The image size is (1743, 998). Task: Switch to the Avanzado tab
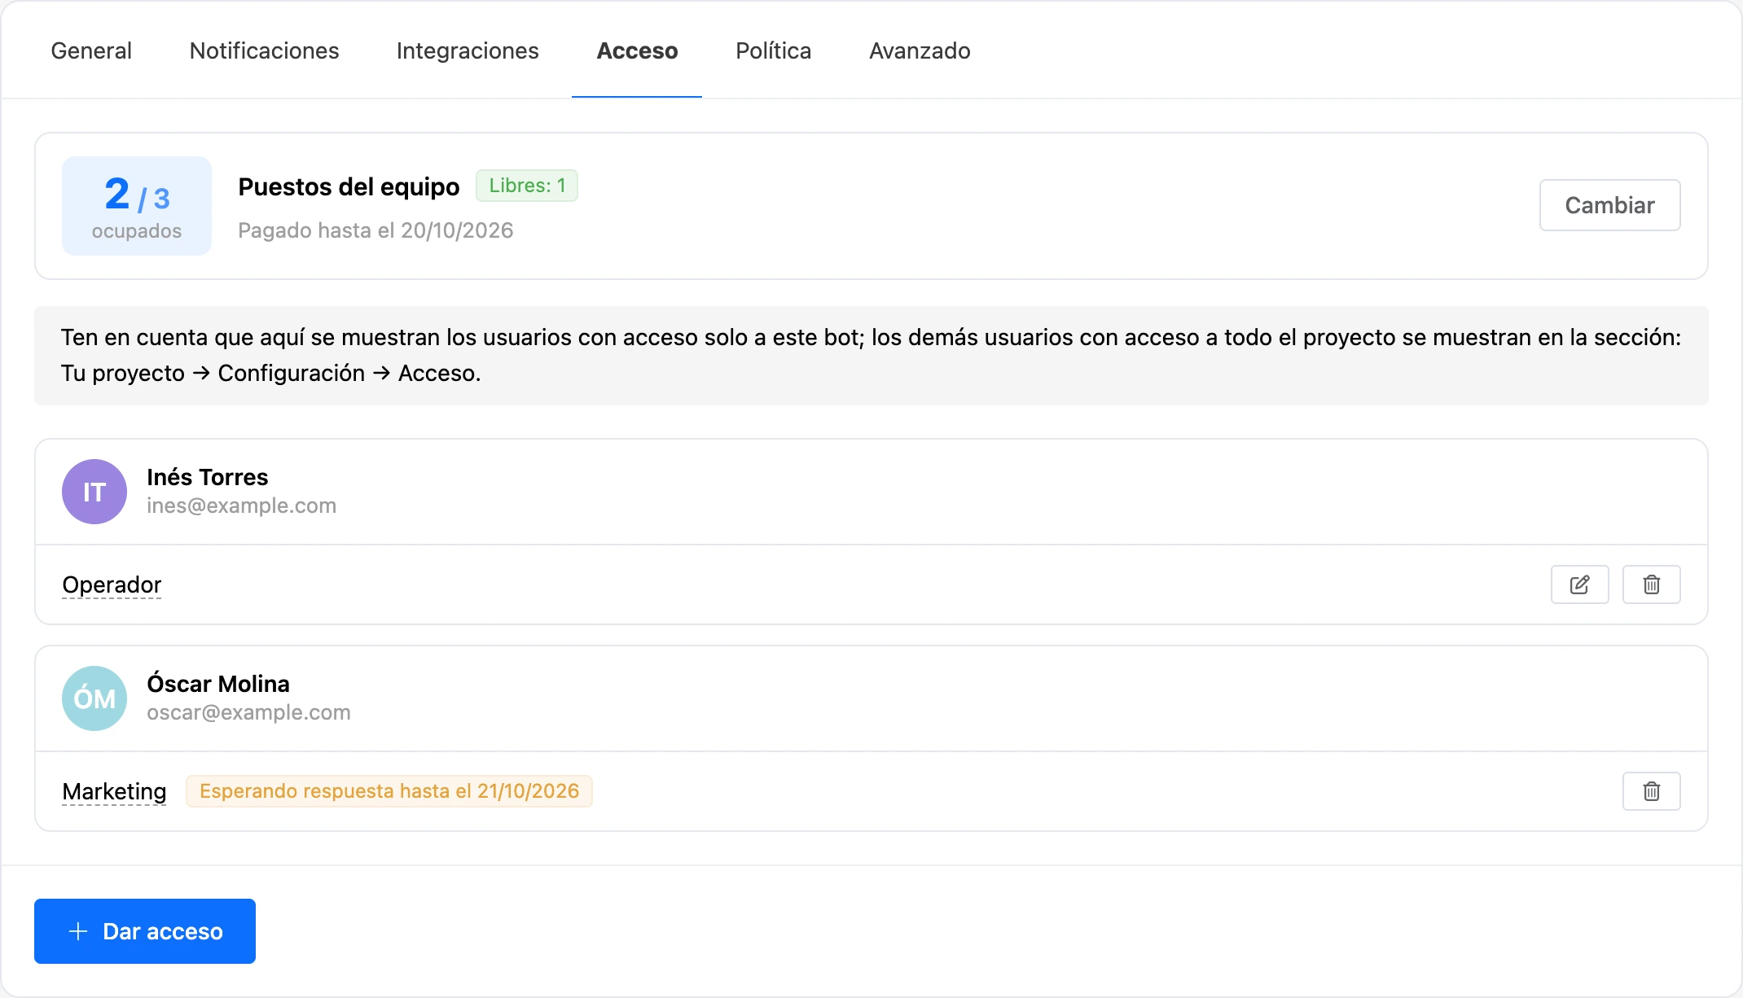920,50
